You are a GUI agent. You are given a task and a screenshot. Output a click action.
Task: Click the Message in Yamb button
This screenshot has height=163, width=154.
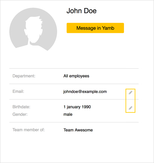click(x=95, y=28)
